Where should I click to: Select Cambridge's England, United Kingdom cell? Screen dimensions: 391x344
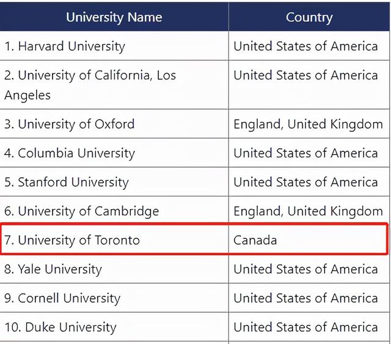(x=308, y=211)
